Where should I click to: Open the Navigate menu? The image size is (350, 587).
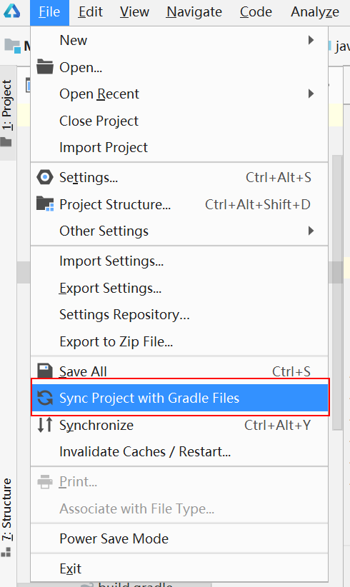(194, 12)
